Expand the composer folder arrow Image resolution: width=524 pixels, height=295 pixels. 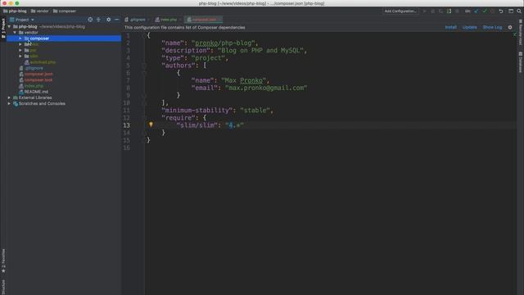pyautogui.click(x=20, y=39)
